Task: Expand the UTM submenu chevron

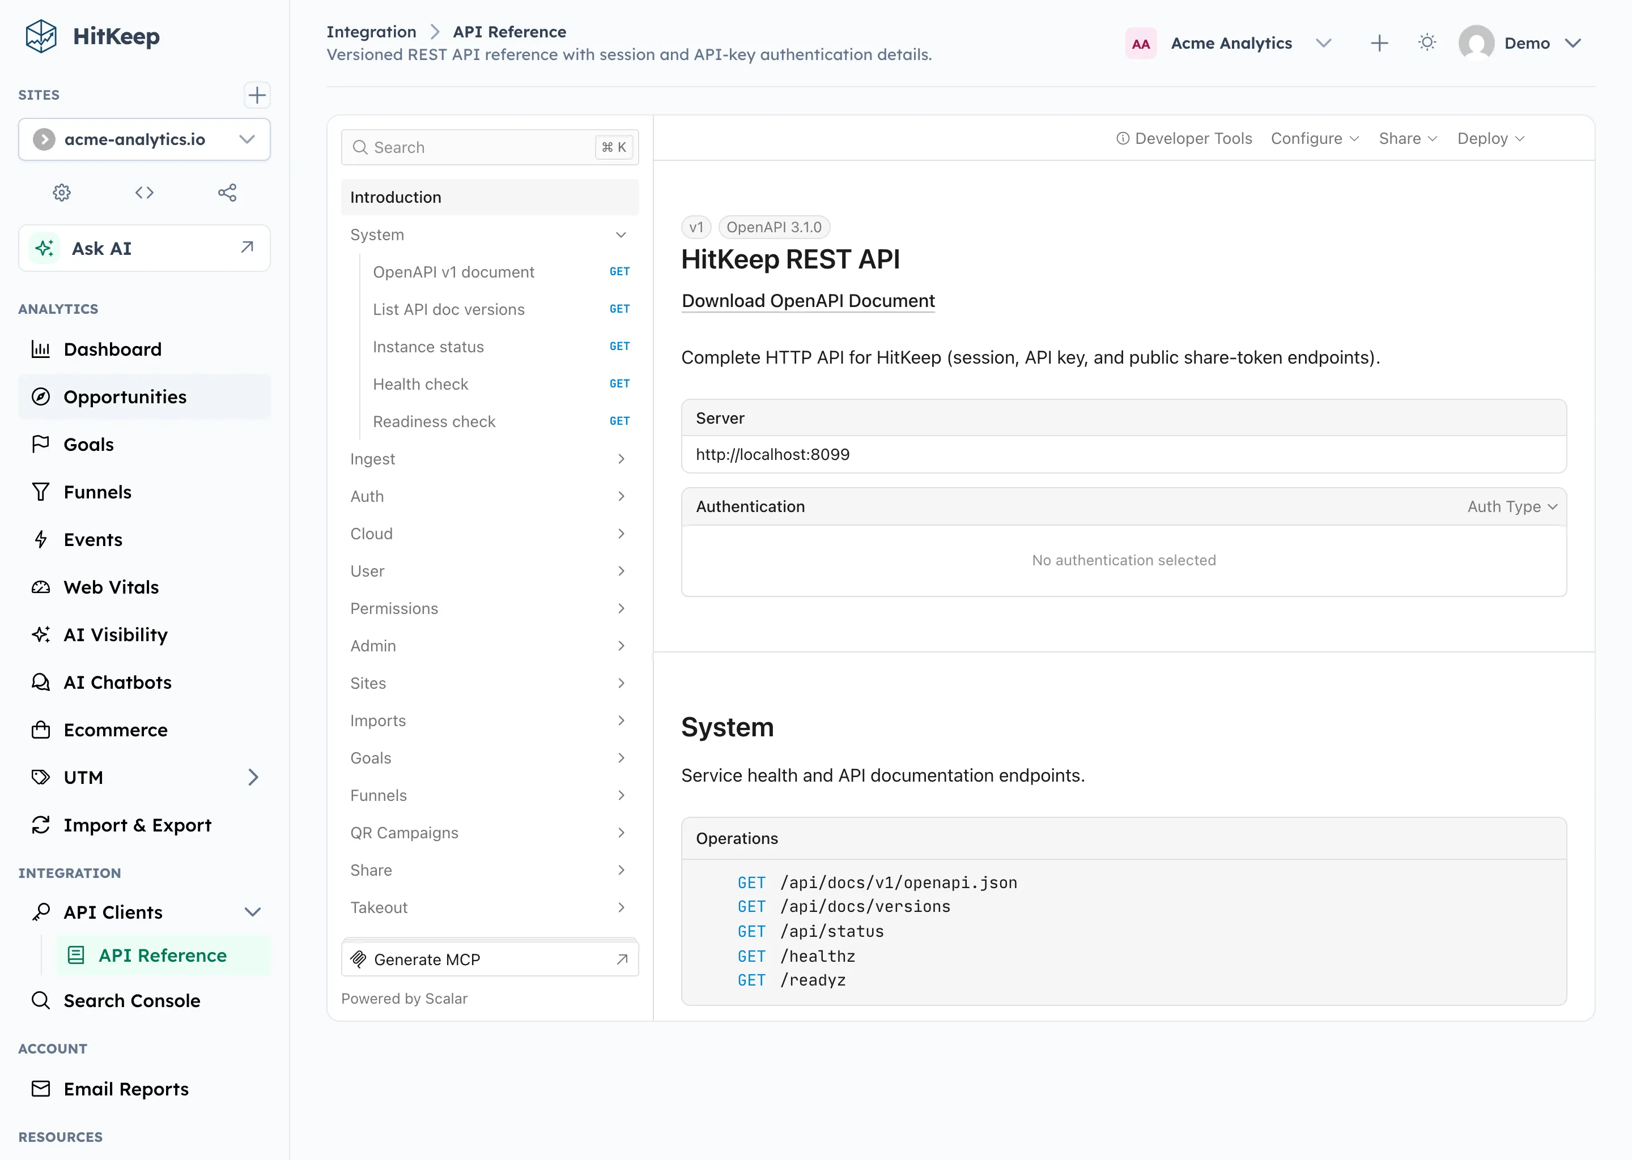Action: tap(253, 777)
